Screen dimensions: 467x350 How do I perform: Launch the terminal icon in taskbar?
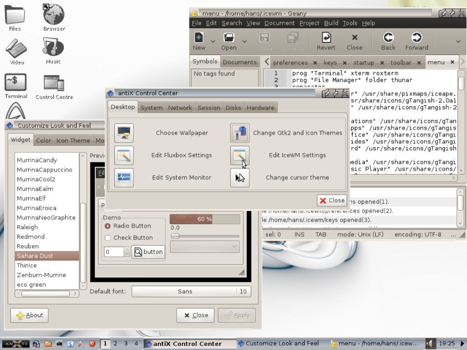coord(59,344)
